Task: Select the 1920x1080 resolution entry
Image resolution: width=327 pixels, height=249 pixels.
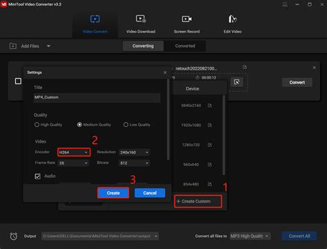Action: tap(191, 126)
